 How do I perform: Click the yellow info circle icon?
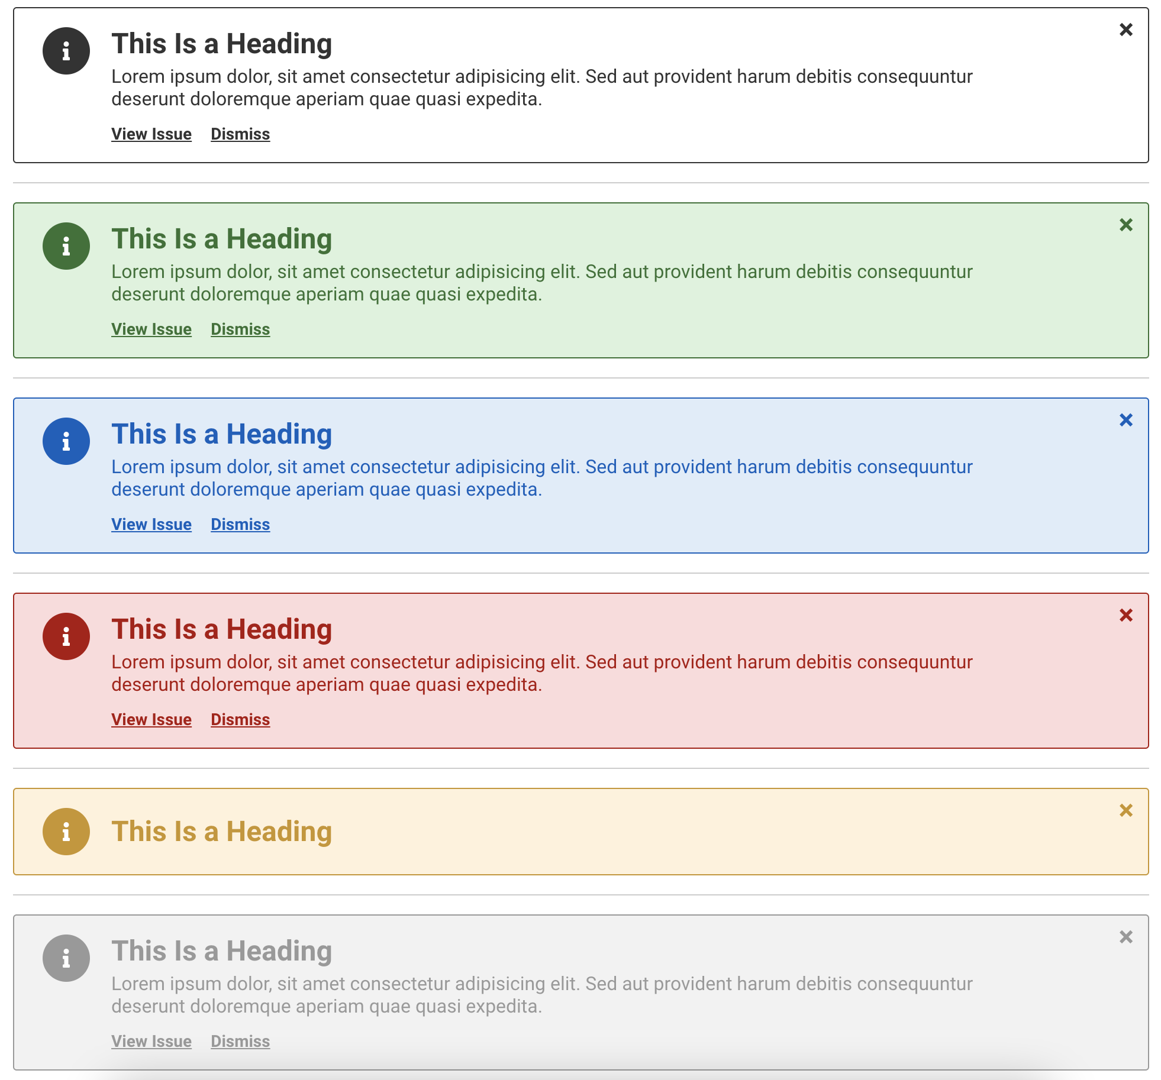(66, 832)
